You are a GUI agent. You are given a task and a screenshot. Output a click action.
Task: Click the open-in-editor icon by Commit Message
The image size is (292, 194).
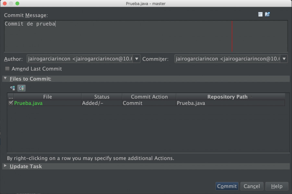(x=267, y=14)
